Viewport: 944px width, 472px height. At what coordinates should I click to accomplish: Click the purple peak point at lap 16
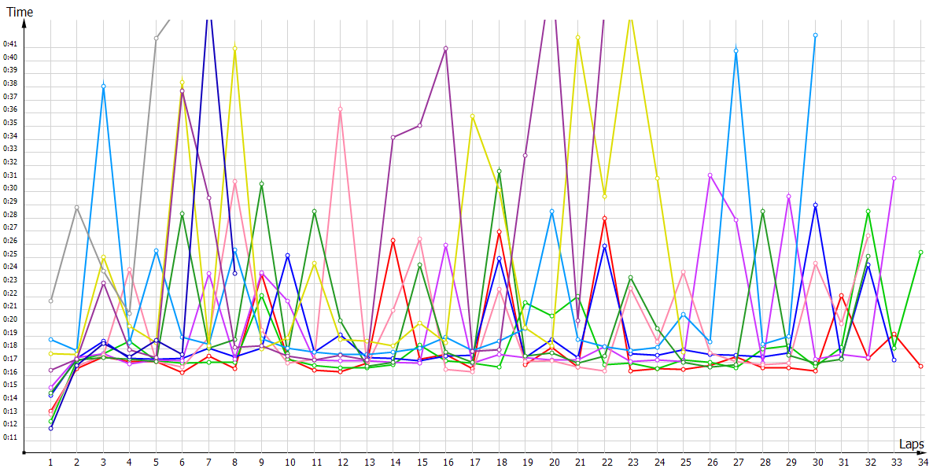pyautogui.click(x=446, y=49)
